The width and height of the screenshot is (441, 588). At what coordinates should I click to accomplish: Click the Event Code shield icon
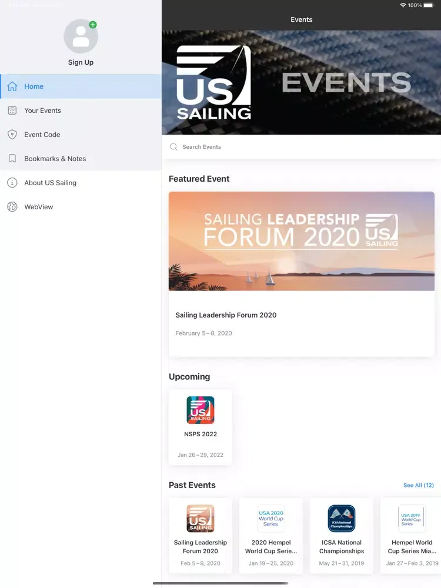(12, 134)
